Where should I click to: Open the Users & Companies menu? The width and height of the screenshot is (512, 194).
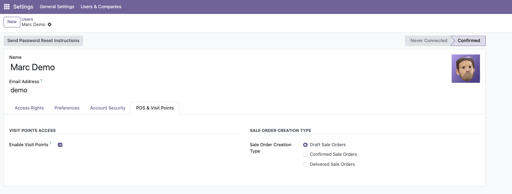click(x=101, y=7)
